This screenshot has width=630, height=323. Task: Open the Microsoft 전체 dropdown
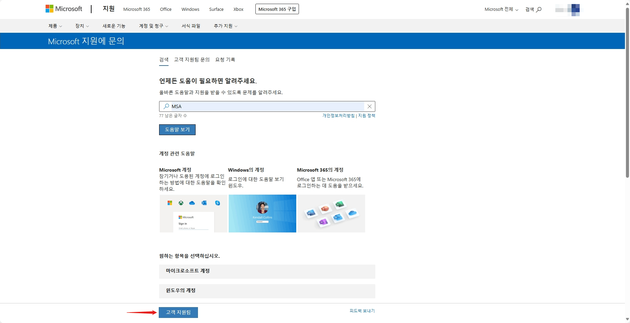click(501, 9)
